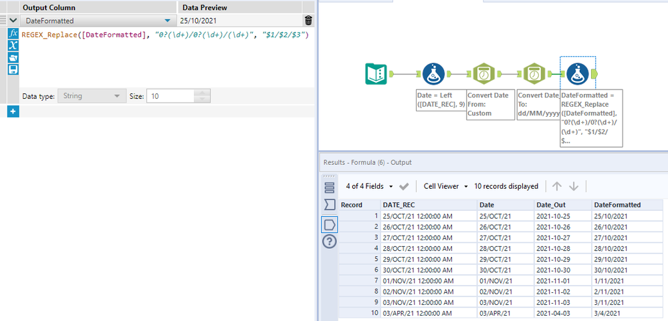Click the Date column header
Viewport: 668px width, 321px height.
[x=505, y=205]
